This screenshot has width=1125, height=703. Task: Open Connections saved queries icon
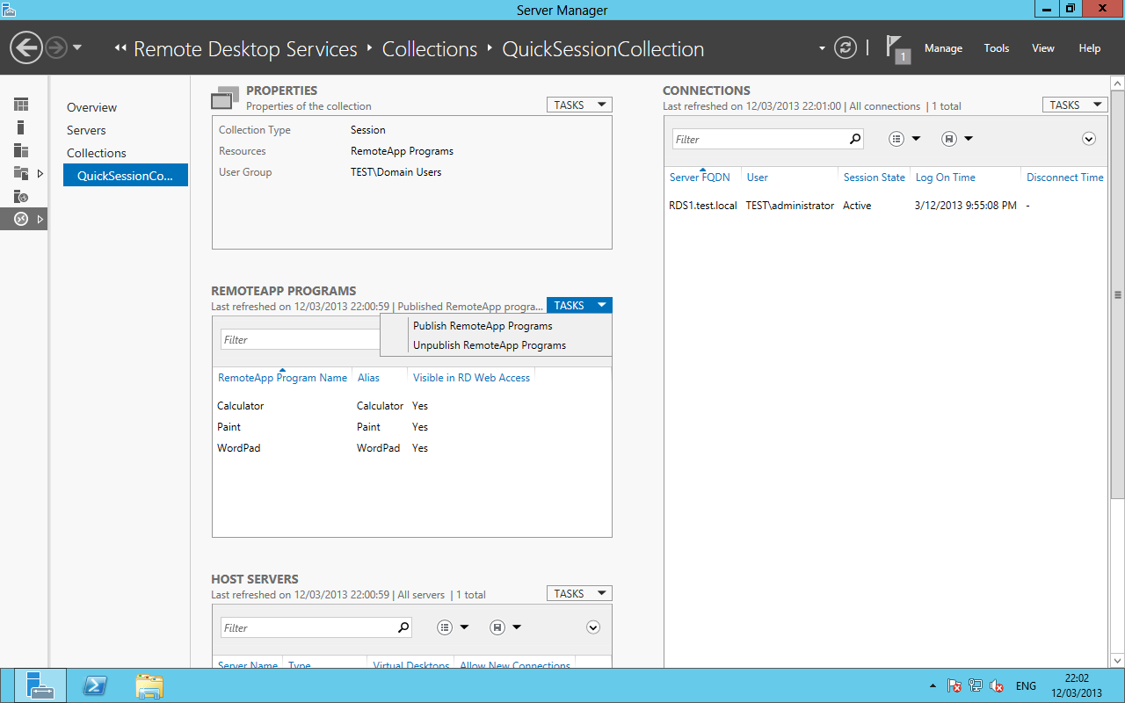(948, 139)
